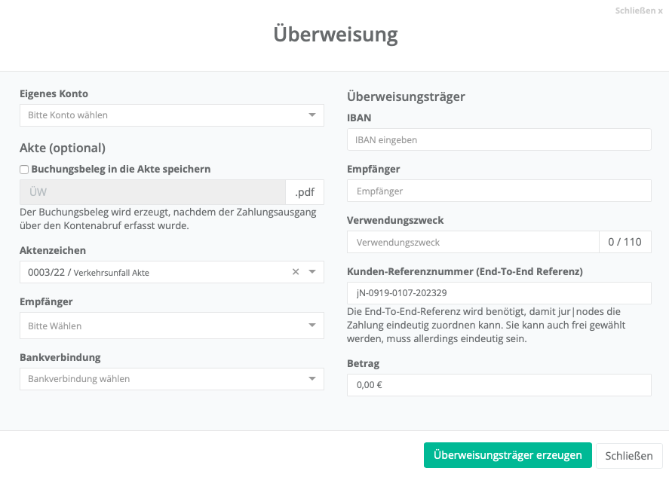Clear the Aktenzeichen selection with the x icon

click(296, 272)
